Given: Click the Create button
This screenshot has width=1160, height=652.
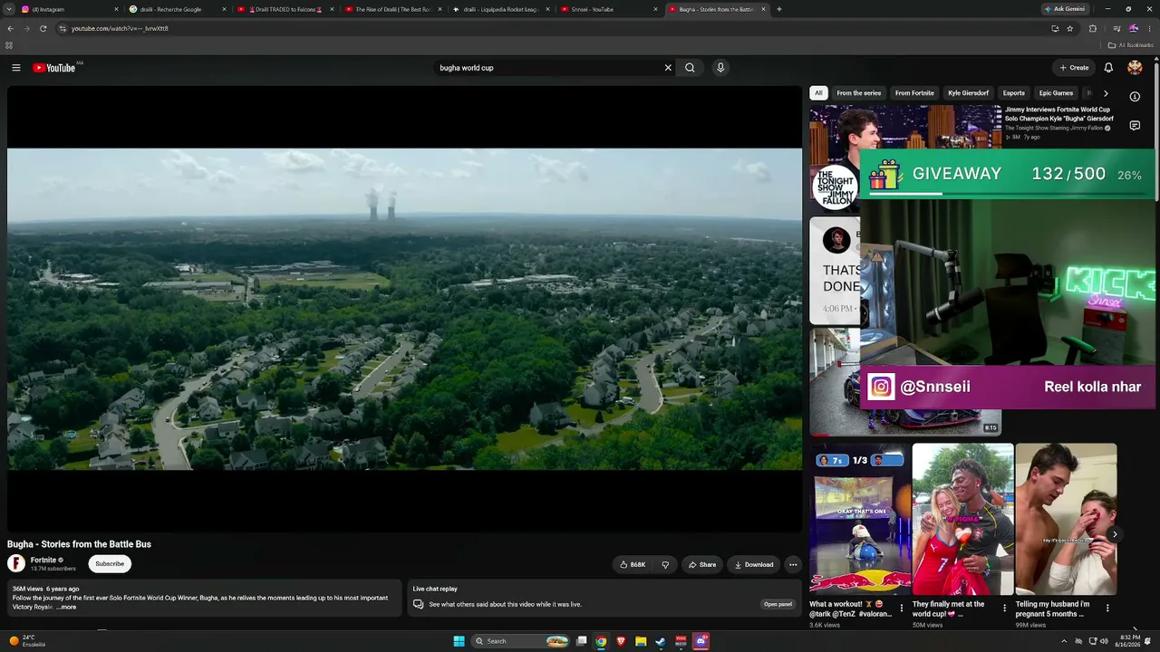Looking at the screenshot, I should (x=1074, y=68).
